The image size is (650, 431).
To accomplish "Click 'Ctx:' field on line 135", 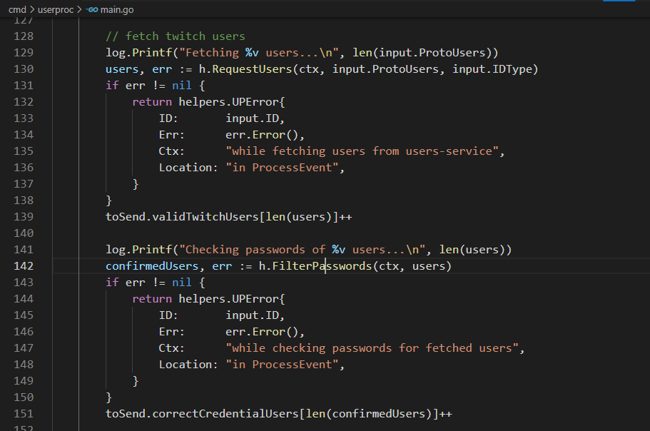I will point(172,151).
